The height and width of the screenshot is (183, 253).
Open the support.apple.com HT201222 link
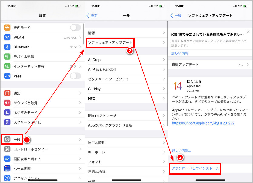pos(203,123)
